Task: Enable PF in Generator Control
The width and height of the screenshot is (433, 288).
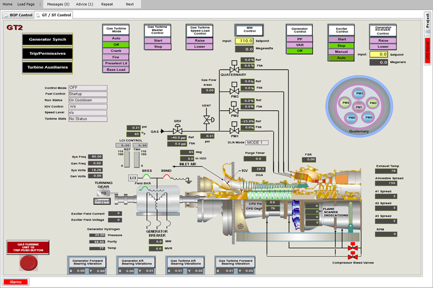Action: [299, 39]
